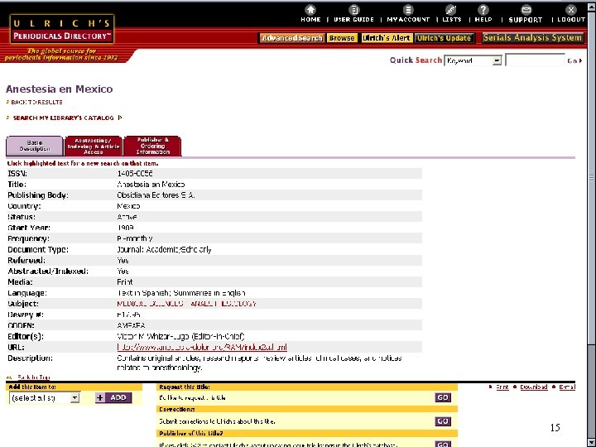This screenshot has width=596, height=447.
Task: Open Ulrich's Update
Action: (444, 38)
